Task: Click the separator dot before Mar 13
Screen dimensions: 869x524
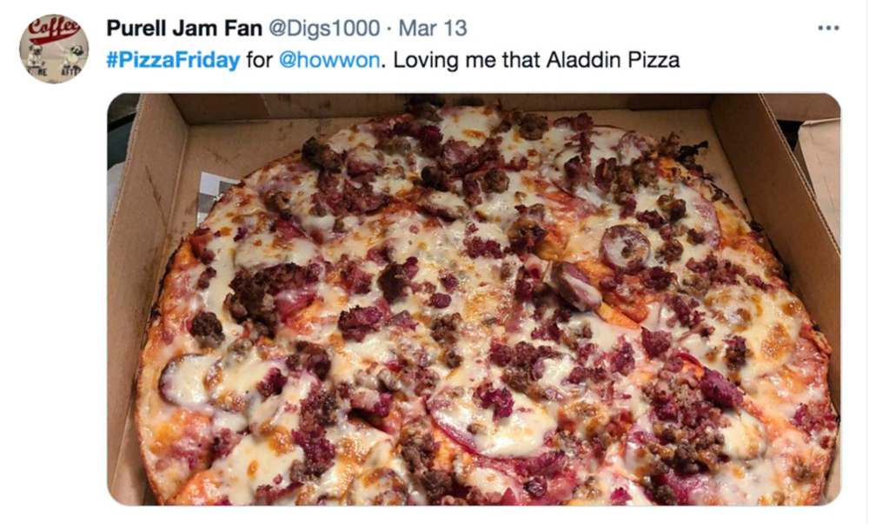Action: (389, 28)
